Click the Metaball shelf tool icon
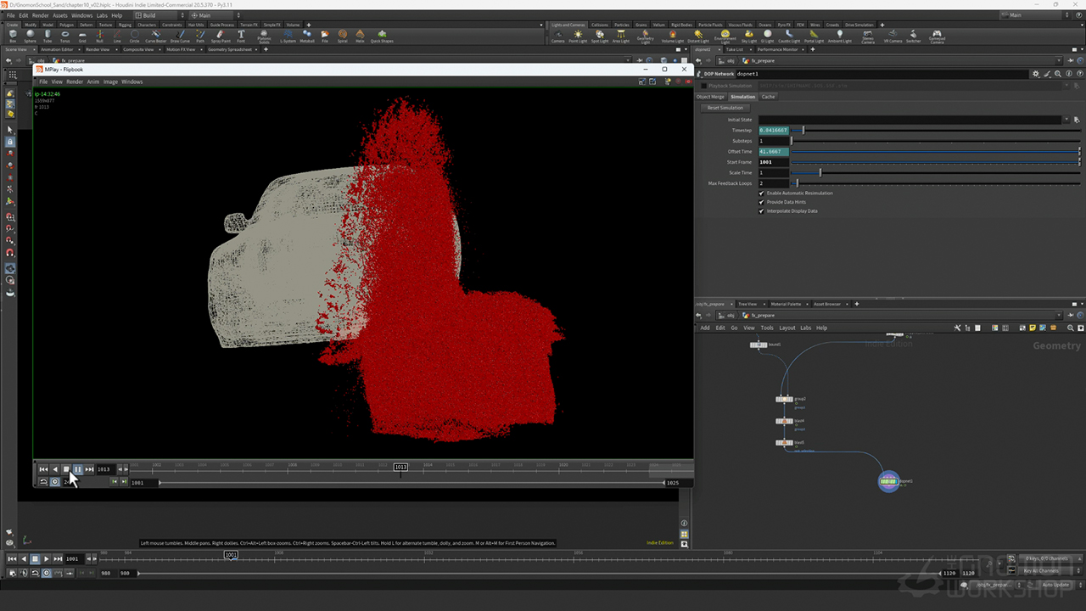The height and width of the screenshot is (611, 1086). pos(307,35)
